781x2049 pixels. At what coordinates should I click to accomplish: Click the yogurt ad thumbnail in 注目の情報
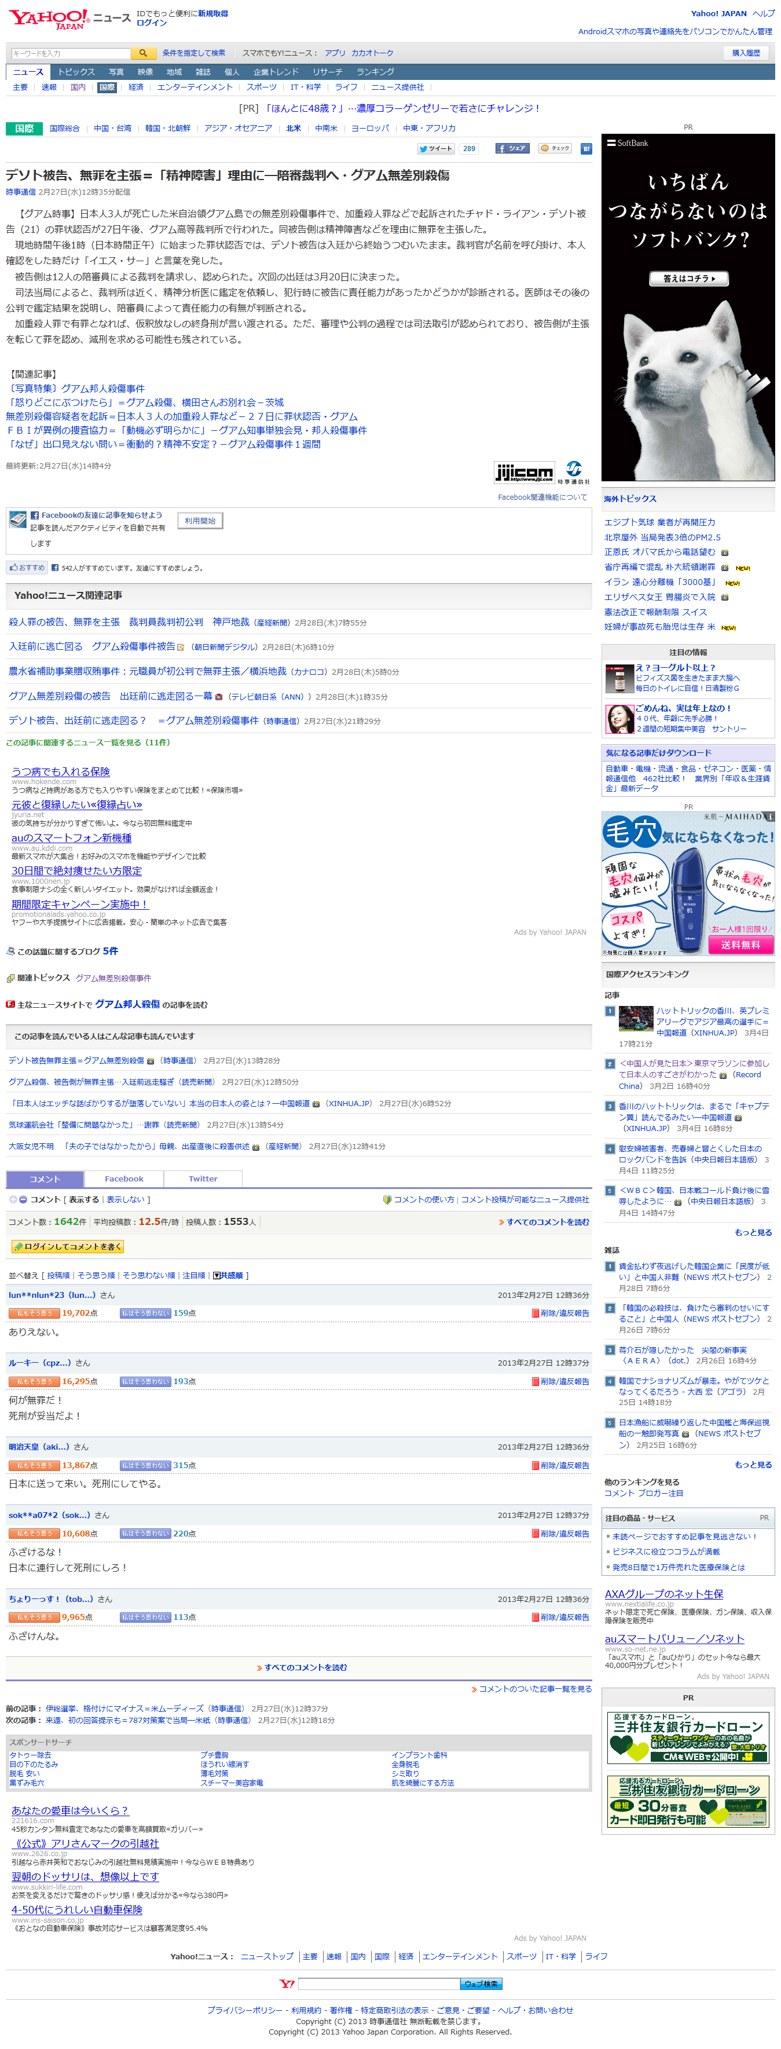tap(619, 679)
